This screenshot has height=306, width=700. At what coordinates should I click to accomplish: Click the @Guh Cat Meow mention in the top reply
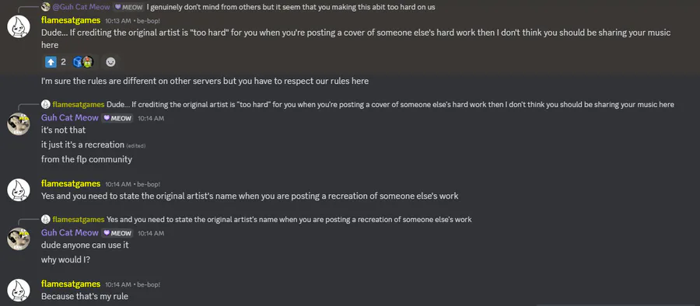pyautogui.click(x=81, y=7)
